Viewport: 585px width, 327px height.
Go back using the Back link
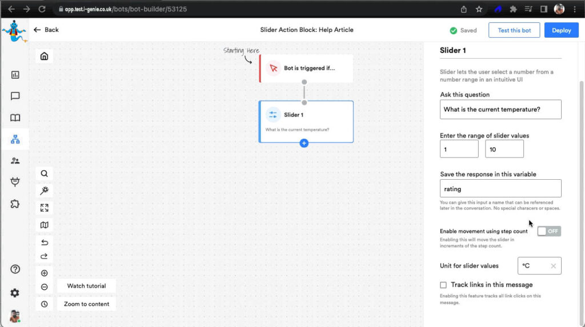tap(46, 30)
